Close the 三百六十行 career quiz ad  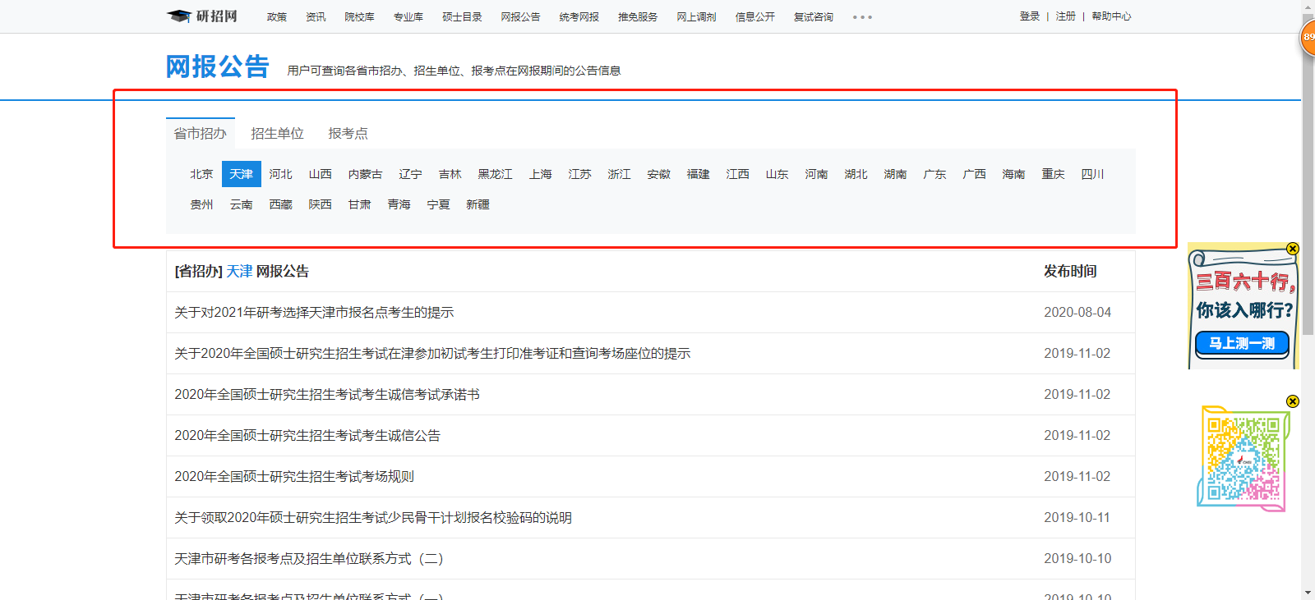click(1293, 249)
